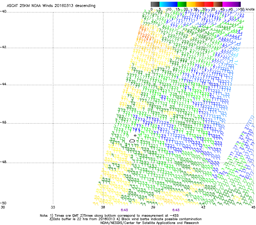
Task: Select the yellow 20-25 knots legend segment
Action: click(191, 4)
